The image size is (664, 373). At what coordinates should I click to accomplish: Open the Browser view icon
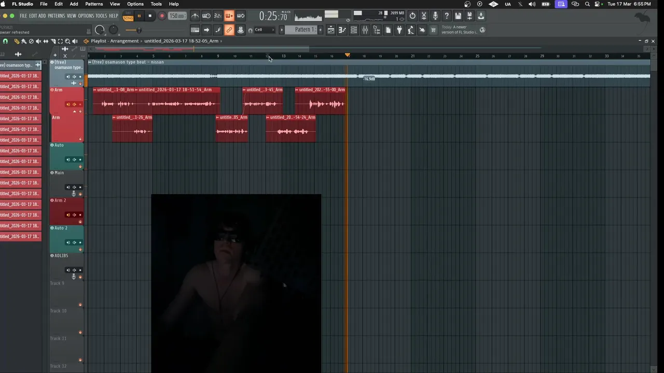[x=377, y=30]
